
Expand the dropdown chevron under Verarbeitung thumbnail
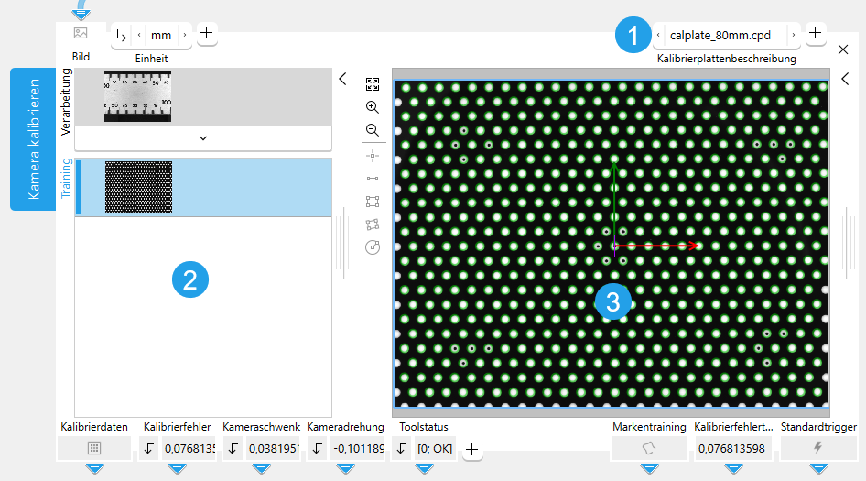[x=202, y=138]
